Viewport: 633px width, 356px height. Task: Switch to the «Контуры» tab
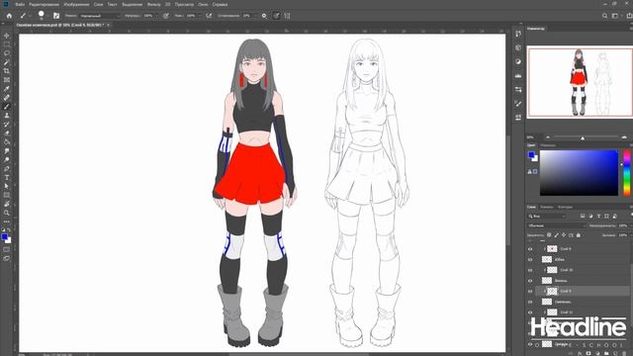(x=565, y=207)
